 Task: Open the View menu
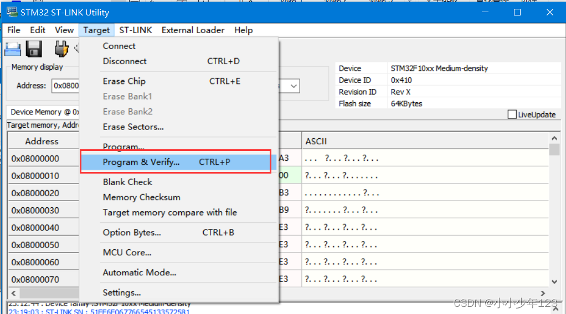(64, 30)
